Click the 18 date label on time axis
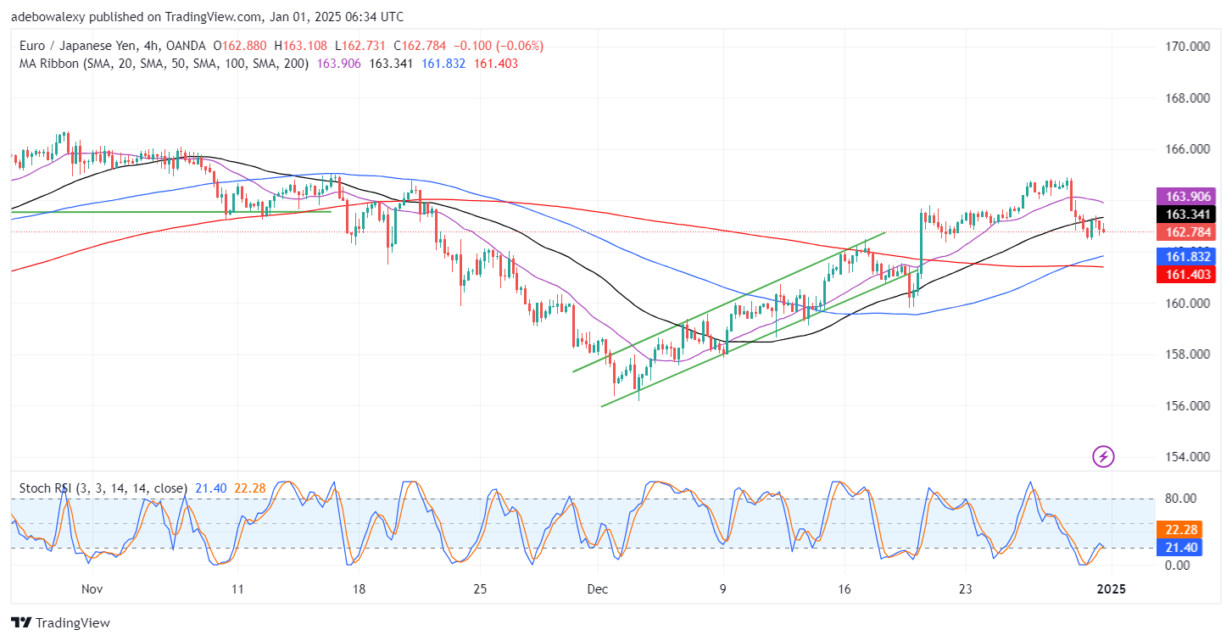 coord(358,589)
